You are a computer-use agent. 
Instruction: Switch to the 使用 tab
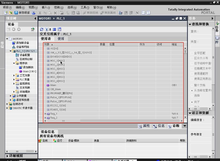(x=61, y=39)
